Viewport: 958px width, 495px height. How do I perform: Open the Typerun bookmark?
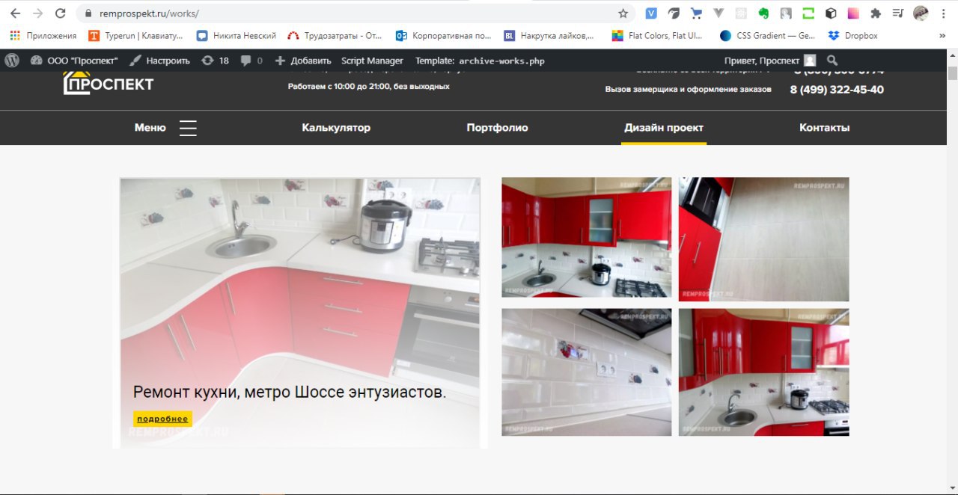(135, 35)
